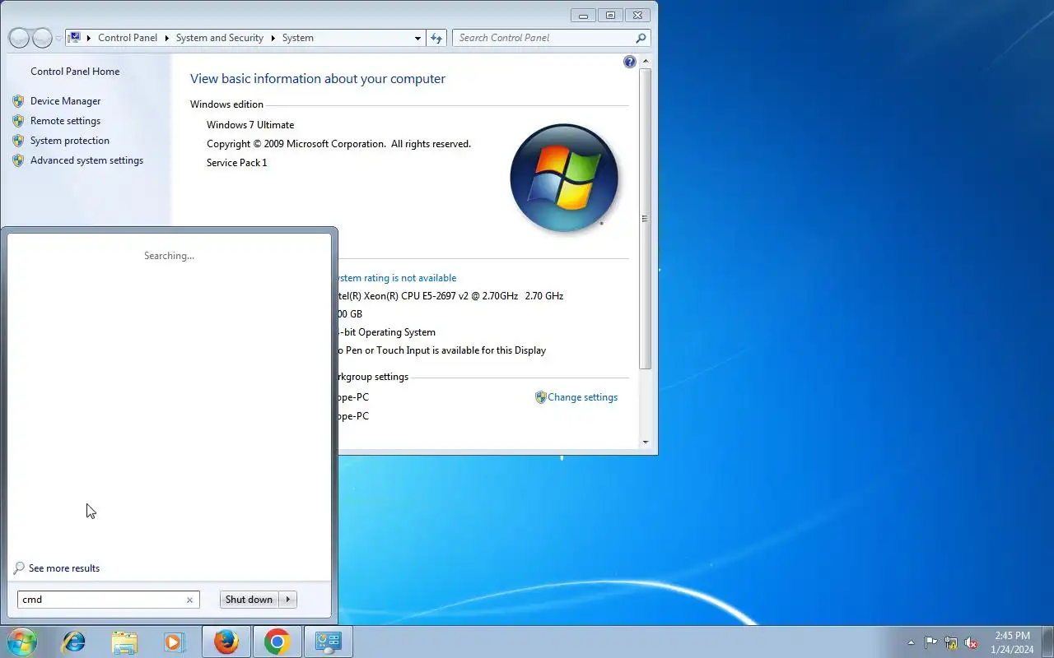Click the search magnifier in Control Panel
Viewport: 1054px width, 658px height.
641,38
